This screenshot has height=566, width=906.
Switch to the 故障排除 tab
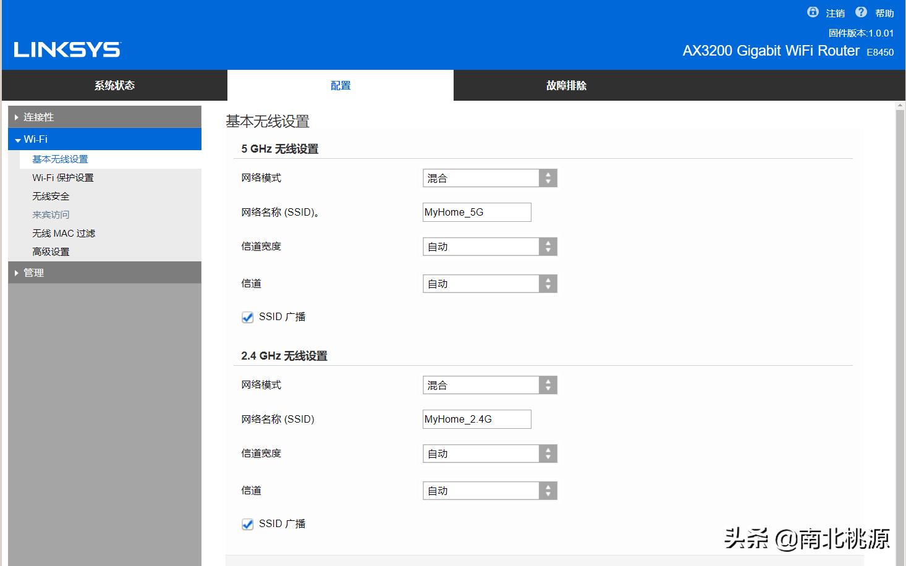pos(566,85)
